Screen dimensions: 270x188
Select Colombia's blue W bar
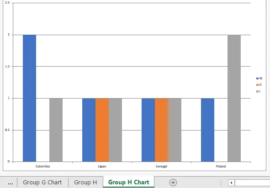pyautogui.click(x=29, y=98)
